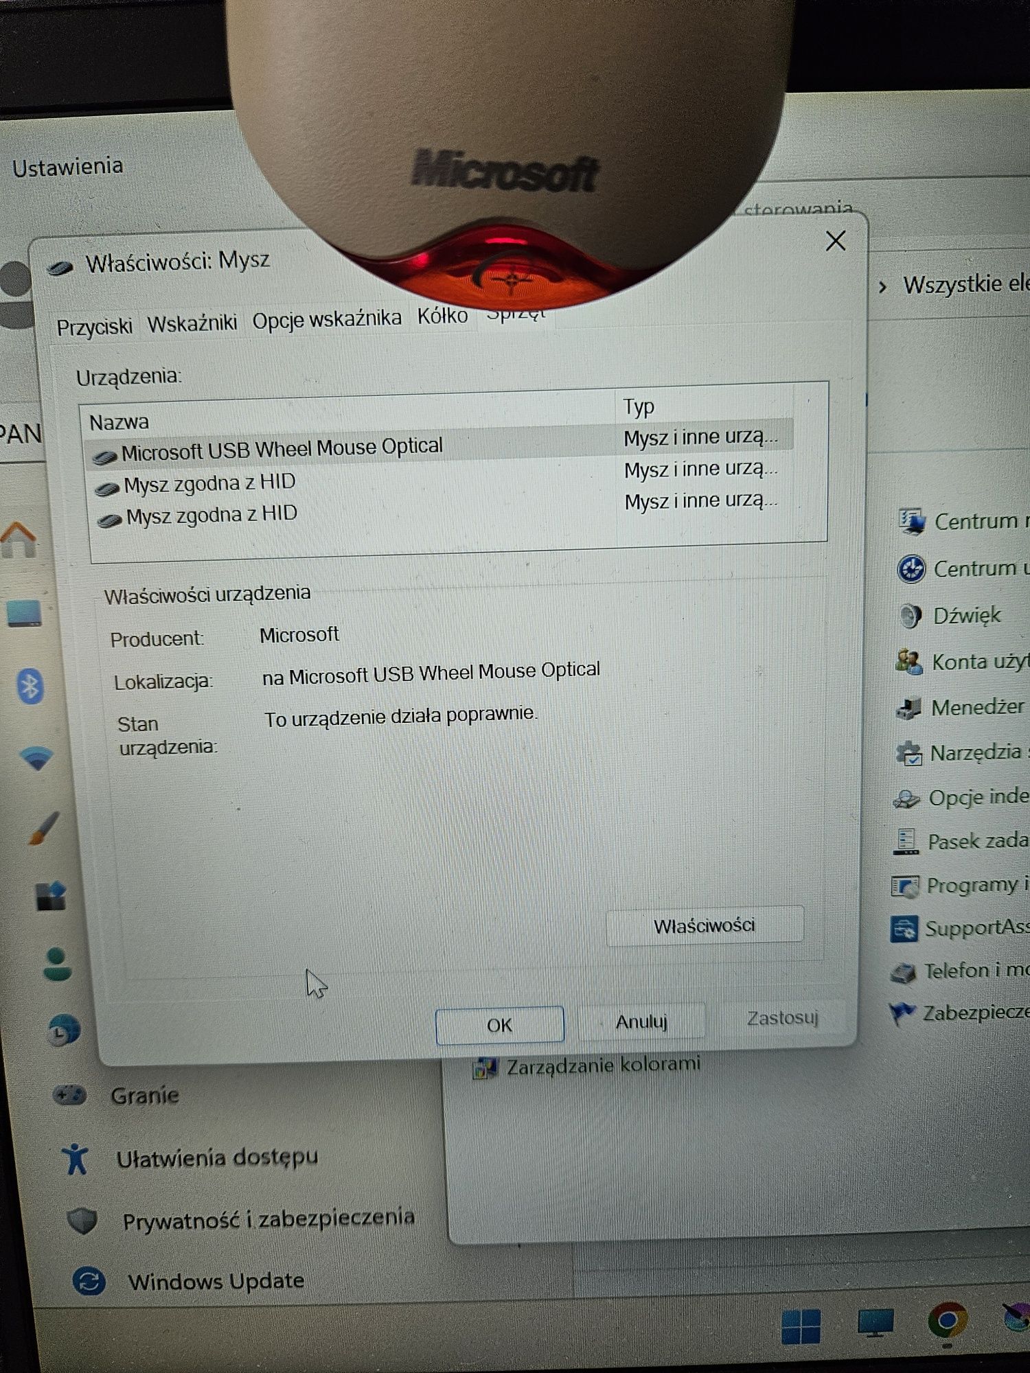Open Google Chrome from taskbar
This screenshot has width=1030, height=1373.
[948, 1320]
